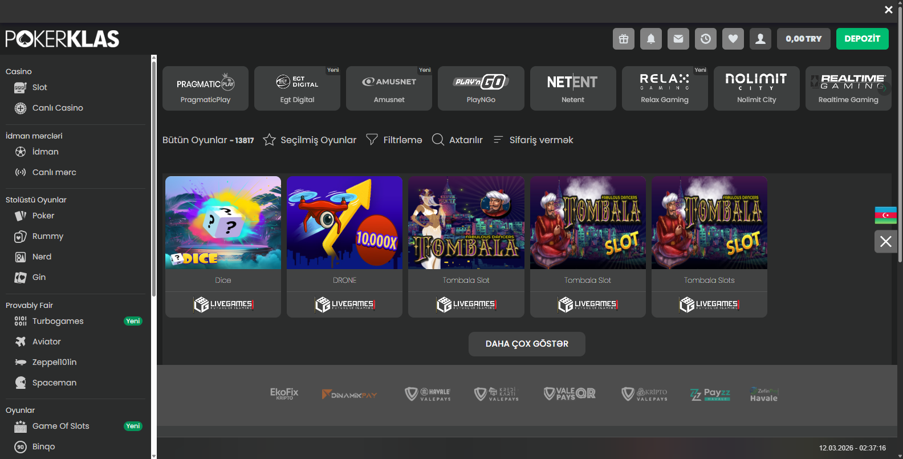Select the Nolimit City provider

[756, 88]
